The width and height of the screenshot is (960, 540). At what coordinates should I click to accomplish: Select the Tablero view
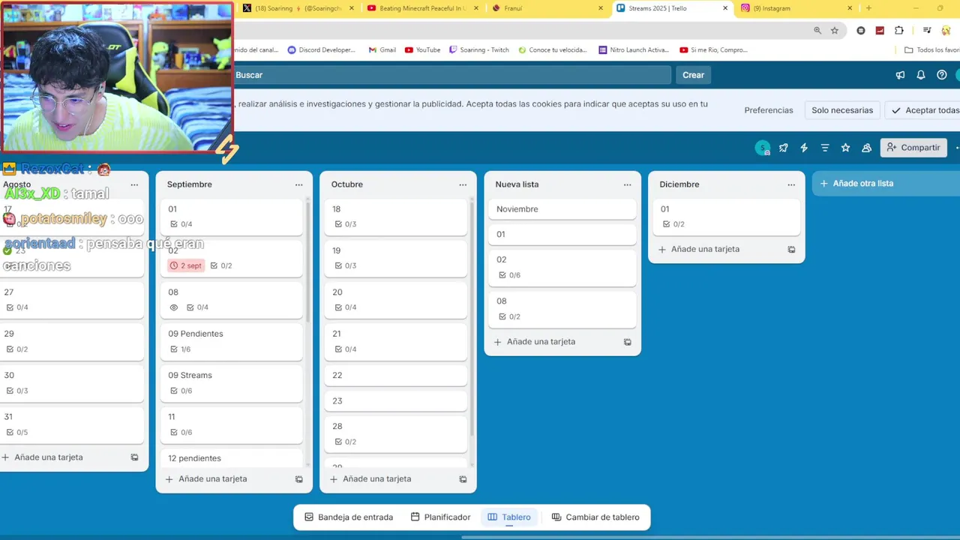[x=509, y=517]
